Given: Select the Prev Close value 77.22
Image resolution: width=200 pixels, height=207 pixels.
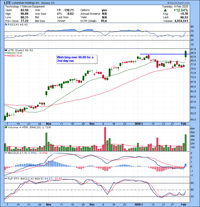Looking at the screenshot, I should click(x=24, y=21).
